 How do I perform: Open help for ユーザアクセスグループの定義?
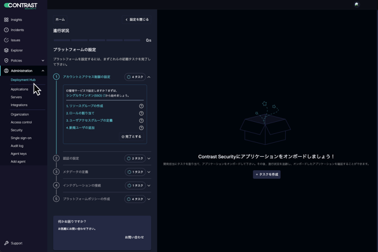pyautogui.click(x=141, y=121)
